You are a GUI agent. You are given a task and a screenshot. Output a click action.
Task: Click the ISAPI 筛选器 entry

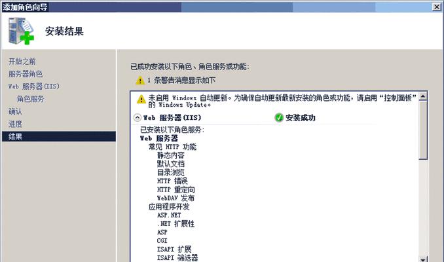coord(177,258)
